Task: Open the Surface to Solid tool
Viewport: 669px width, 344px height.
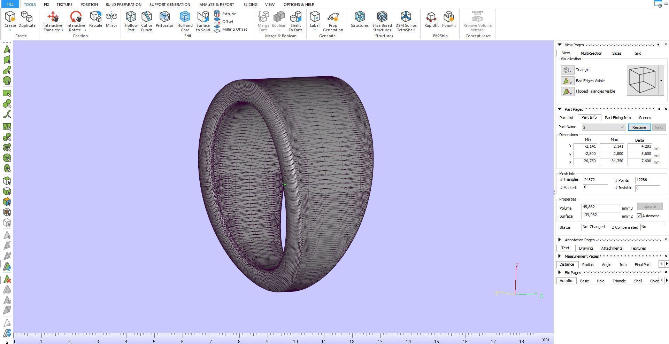Action: coord(203,16)
